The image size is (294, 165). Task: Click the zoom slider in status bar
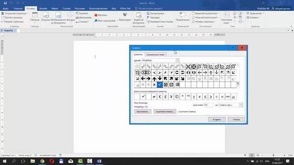tap(273, 155)
